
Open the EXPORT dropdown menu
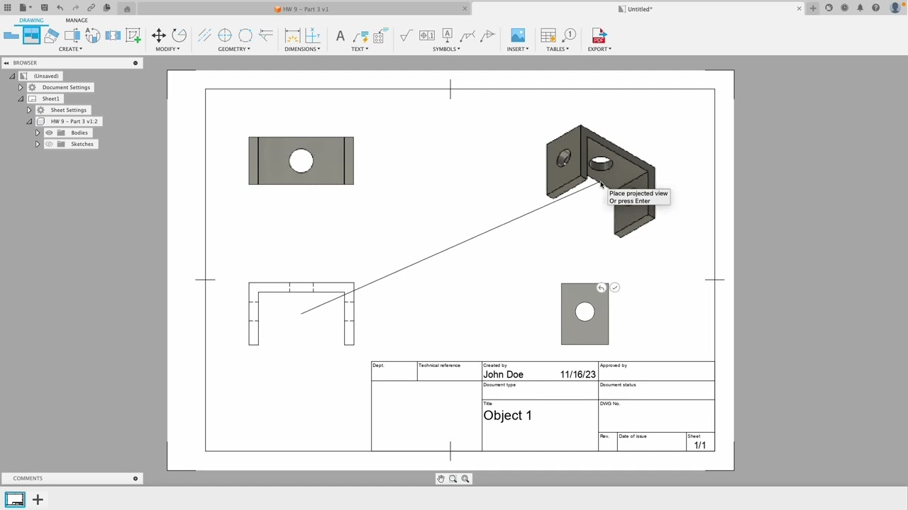coord(599,49)
